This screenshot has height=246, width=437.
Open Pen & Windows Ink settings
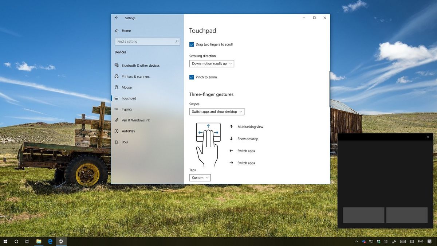coord(136,120)
